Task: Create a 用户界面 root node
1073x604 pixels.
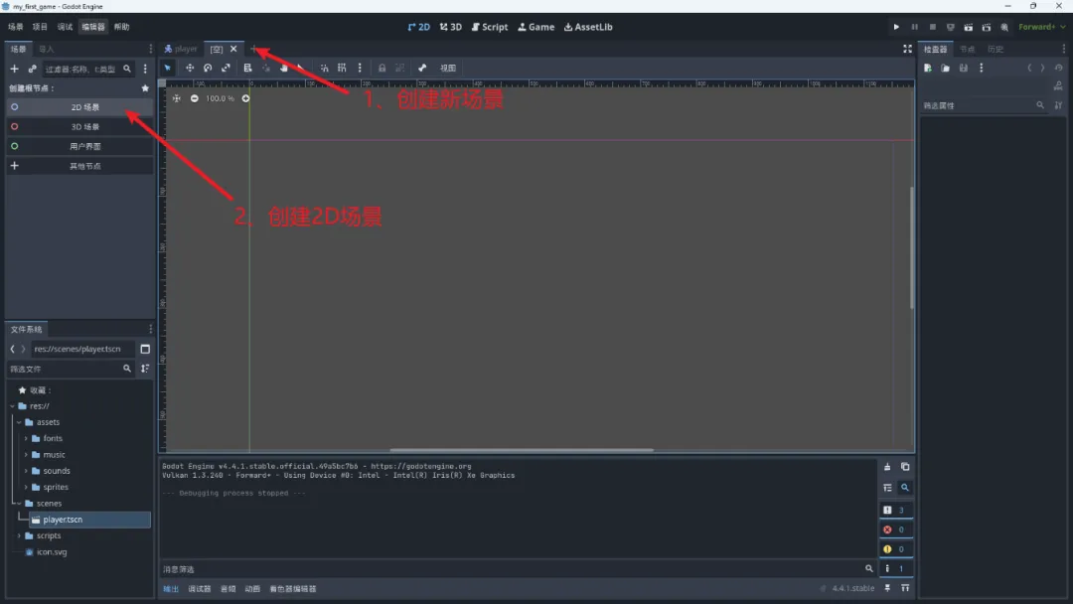Action: tap(79, 146)
